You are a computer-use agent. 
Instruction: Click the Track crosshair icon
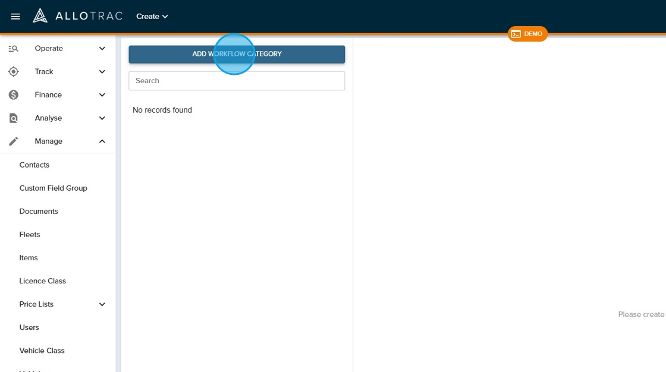coord(13,72)
